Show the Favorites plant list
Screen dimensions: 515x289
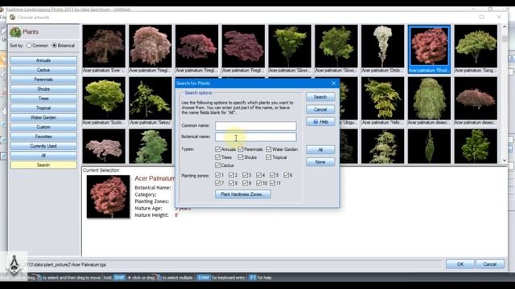coord(43,136)
